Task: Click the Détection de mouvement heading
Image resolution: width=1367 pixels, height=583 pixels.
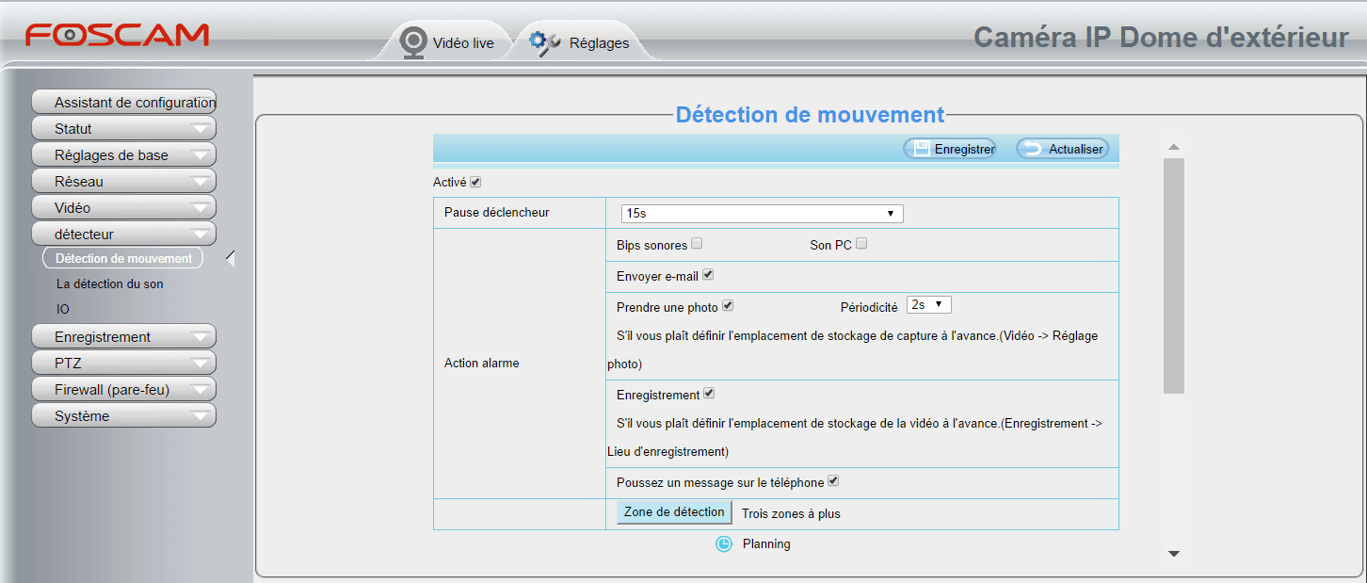Action: pyautogui.click(x=810, y=115)
